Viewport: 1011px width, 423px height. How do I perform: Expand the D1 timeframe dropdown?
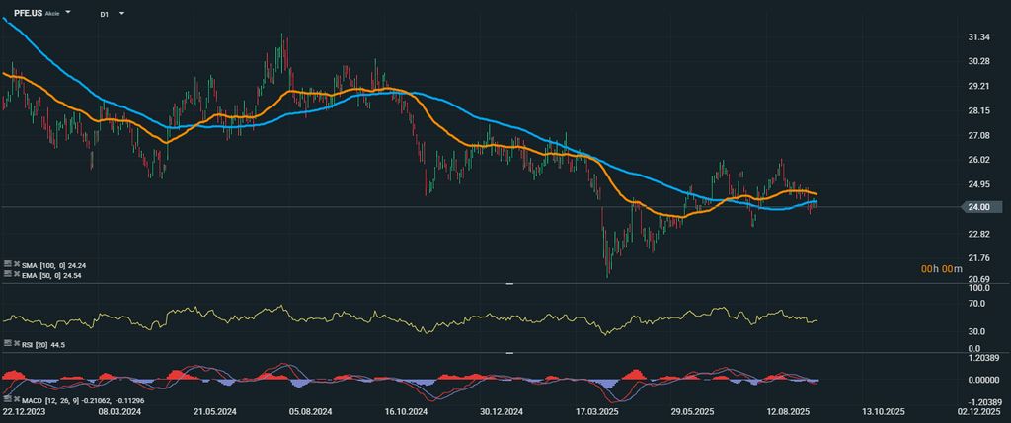(x=121, y=14)
